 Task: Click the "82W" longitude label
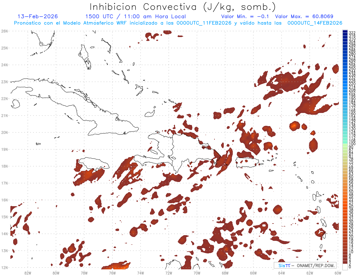click(28, 273)
